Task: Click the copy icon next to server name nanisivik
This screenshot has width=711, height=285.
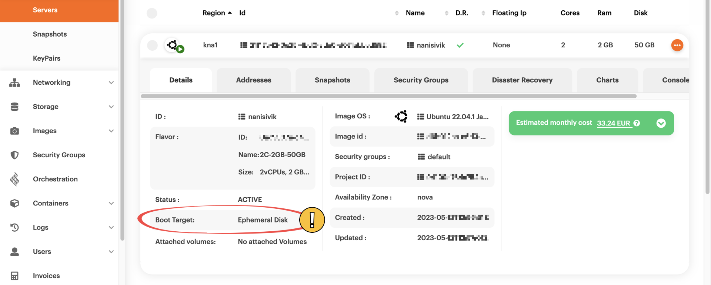Action: pos(410,45)
